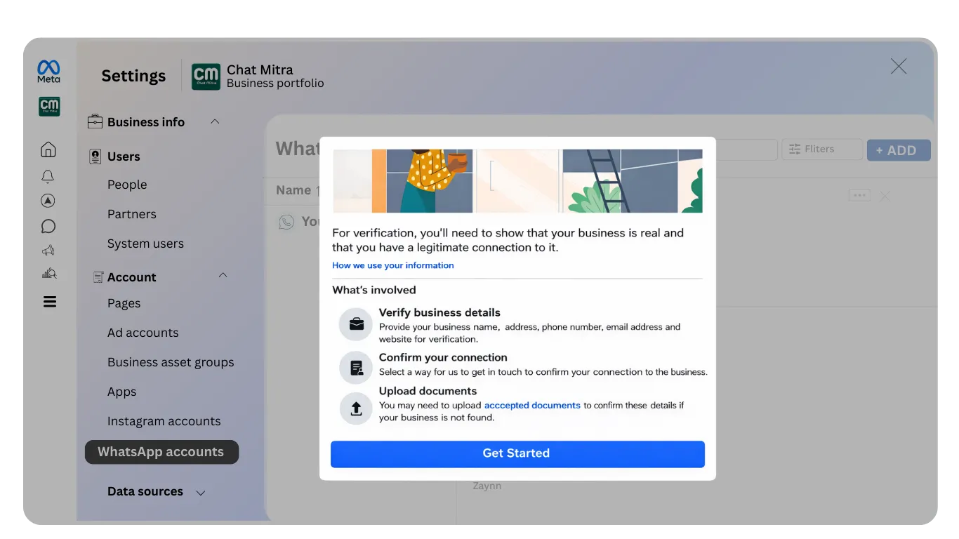Collapse the Account section
Image resolution: width=959 pixels, height=539 pixels.
[x=223, y=276]
